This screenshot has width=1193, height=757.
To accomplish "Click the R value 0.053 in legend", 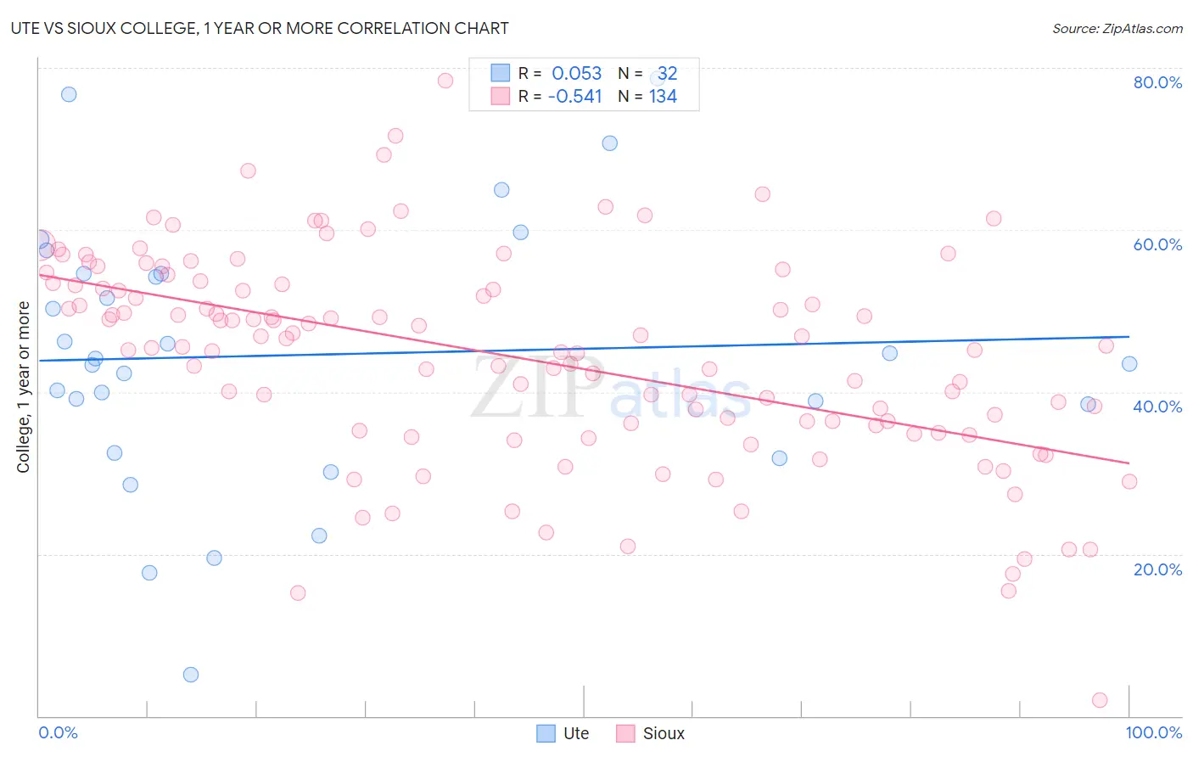I will [577, 73].
